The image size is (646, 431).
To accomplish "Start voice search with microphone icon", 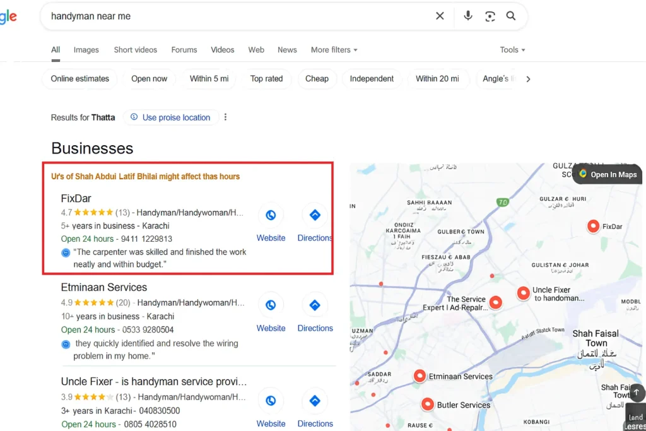I will click(467, 16).
